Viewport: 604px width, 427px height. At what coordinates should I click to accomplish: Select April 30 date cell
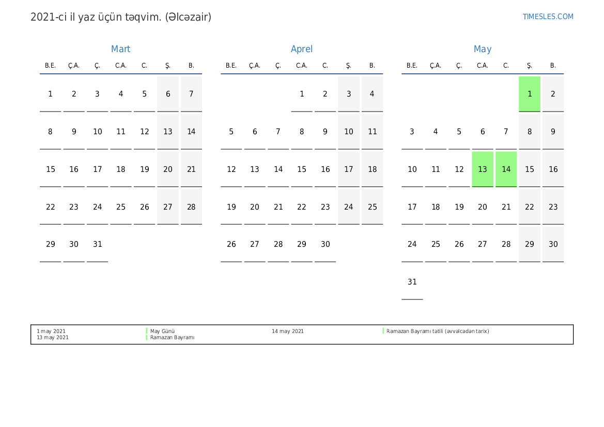click(x=325, y=244)
